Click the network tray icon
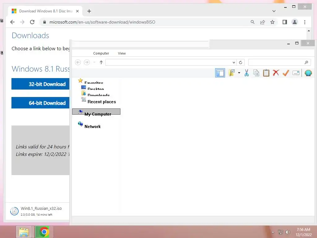Viewport: 317px width, 238px height. [x=280, y=232]
